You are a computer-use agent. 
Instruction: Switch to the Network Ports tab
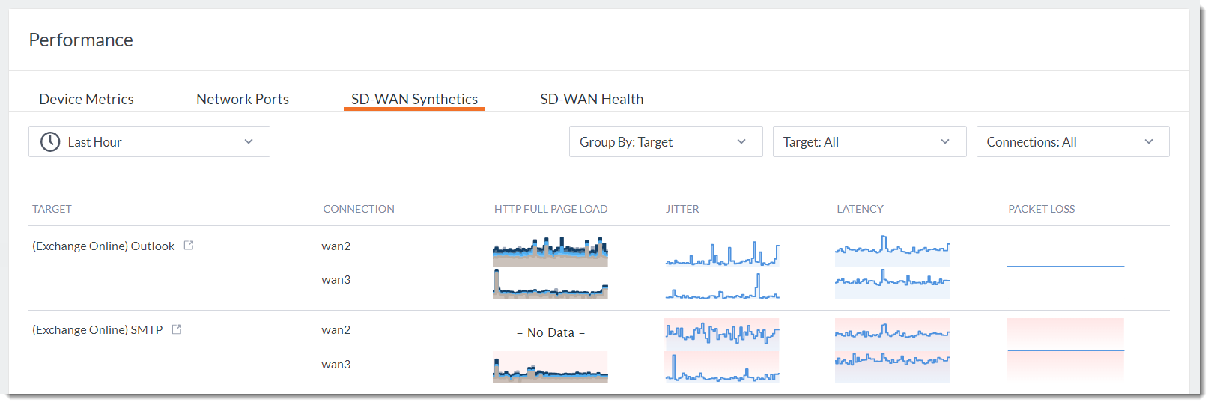coord(242,99)
